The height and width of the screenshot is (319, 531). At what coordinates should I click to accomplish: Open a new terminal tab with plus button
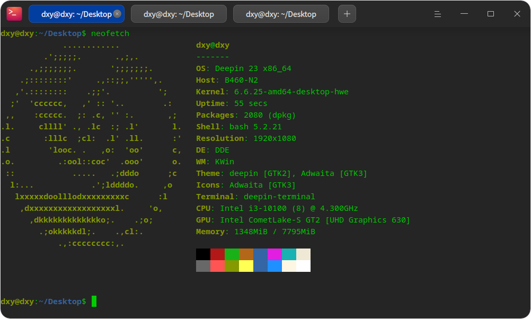click(347, 14)
